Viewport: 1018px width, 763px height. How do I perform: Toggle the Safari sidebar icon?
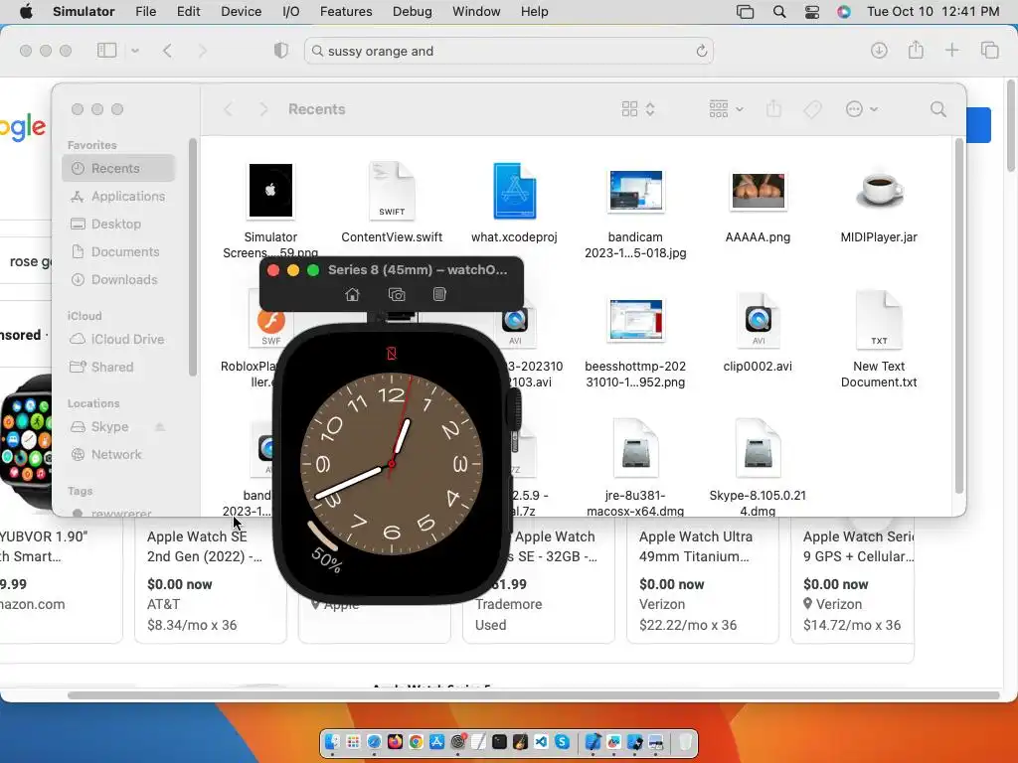pos(106,51)
